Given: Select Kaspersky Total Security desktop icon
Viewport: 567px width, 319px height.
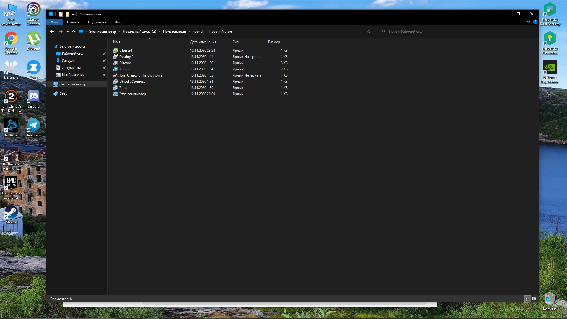Looking at the screenshot, I should pyautogui.click(x=550, y=14).
